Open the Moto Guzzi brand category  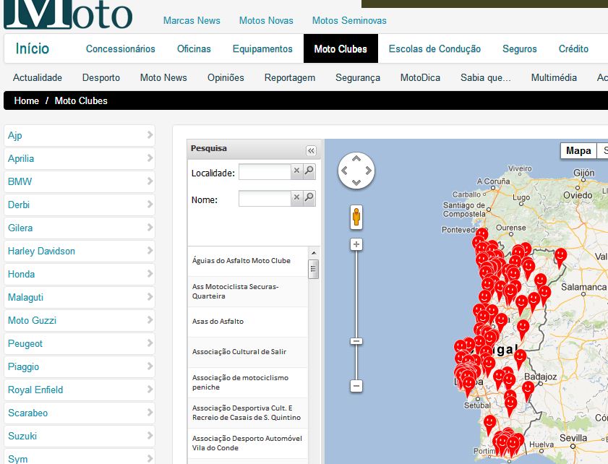tap(80, 321)
